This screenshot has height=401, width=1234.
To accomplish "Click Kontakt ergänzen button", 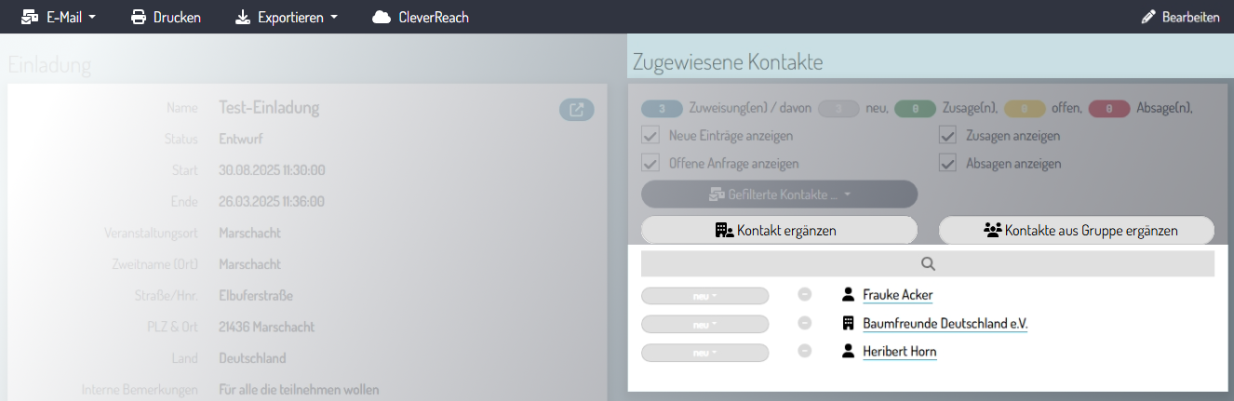I will pyautogui.click(x=779, y=230).
